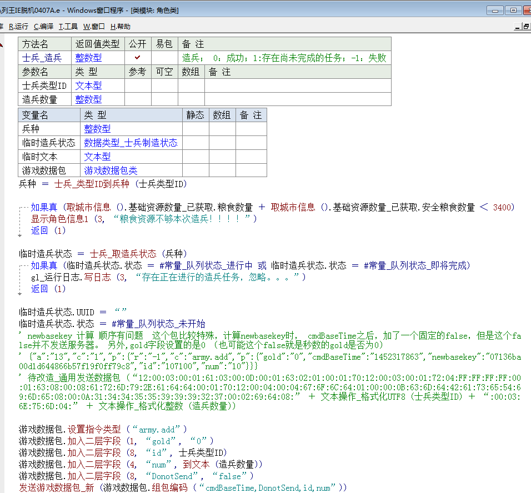
Task: Toggle the 易包 cell for 士兵_造兵
Action: pyautogui.click(x=164, y=58)
